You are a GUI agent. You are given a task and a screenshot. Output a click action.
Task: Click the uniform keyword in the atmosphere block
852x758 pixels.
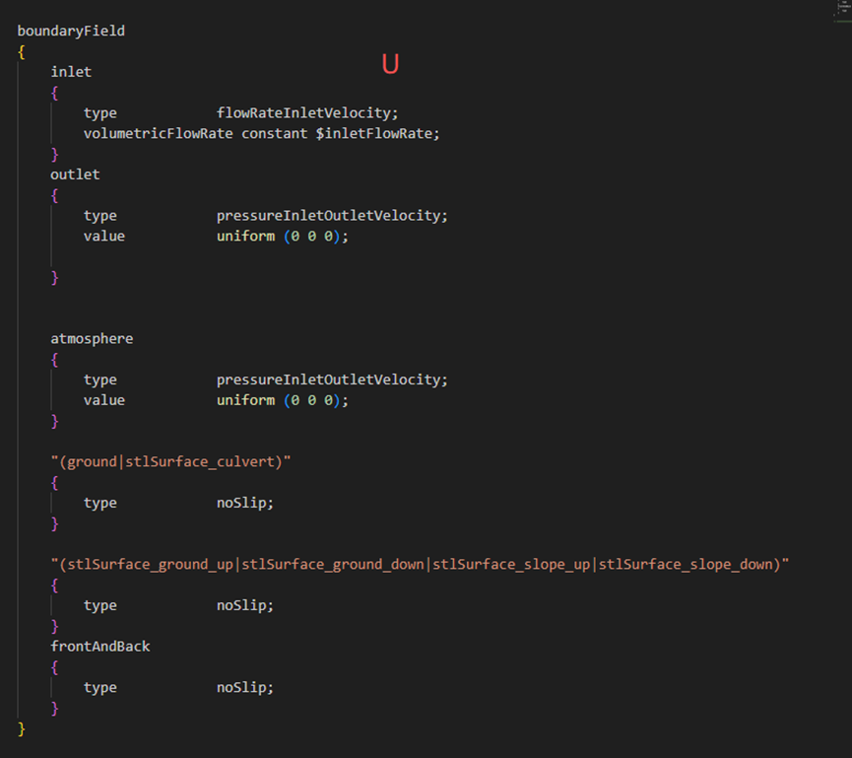(245, 400)
